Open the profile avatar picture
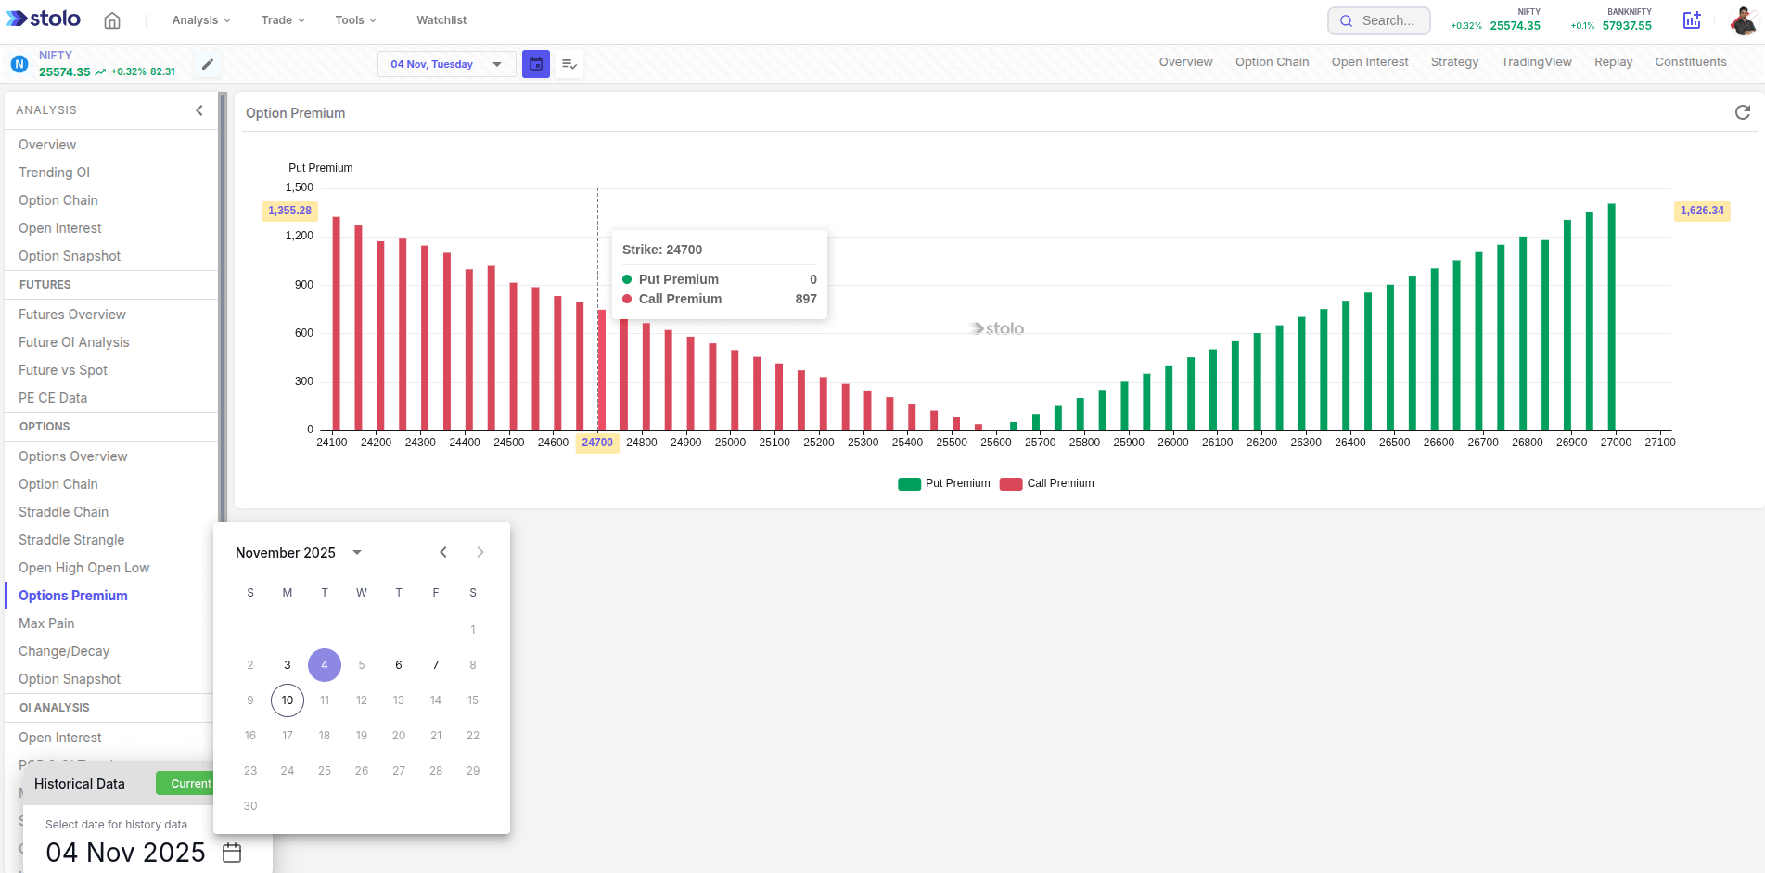 tap(1744, 19)
